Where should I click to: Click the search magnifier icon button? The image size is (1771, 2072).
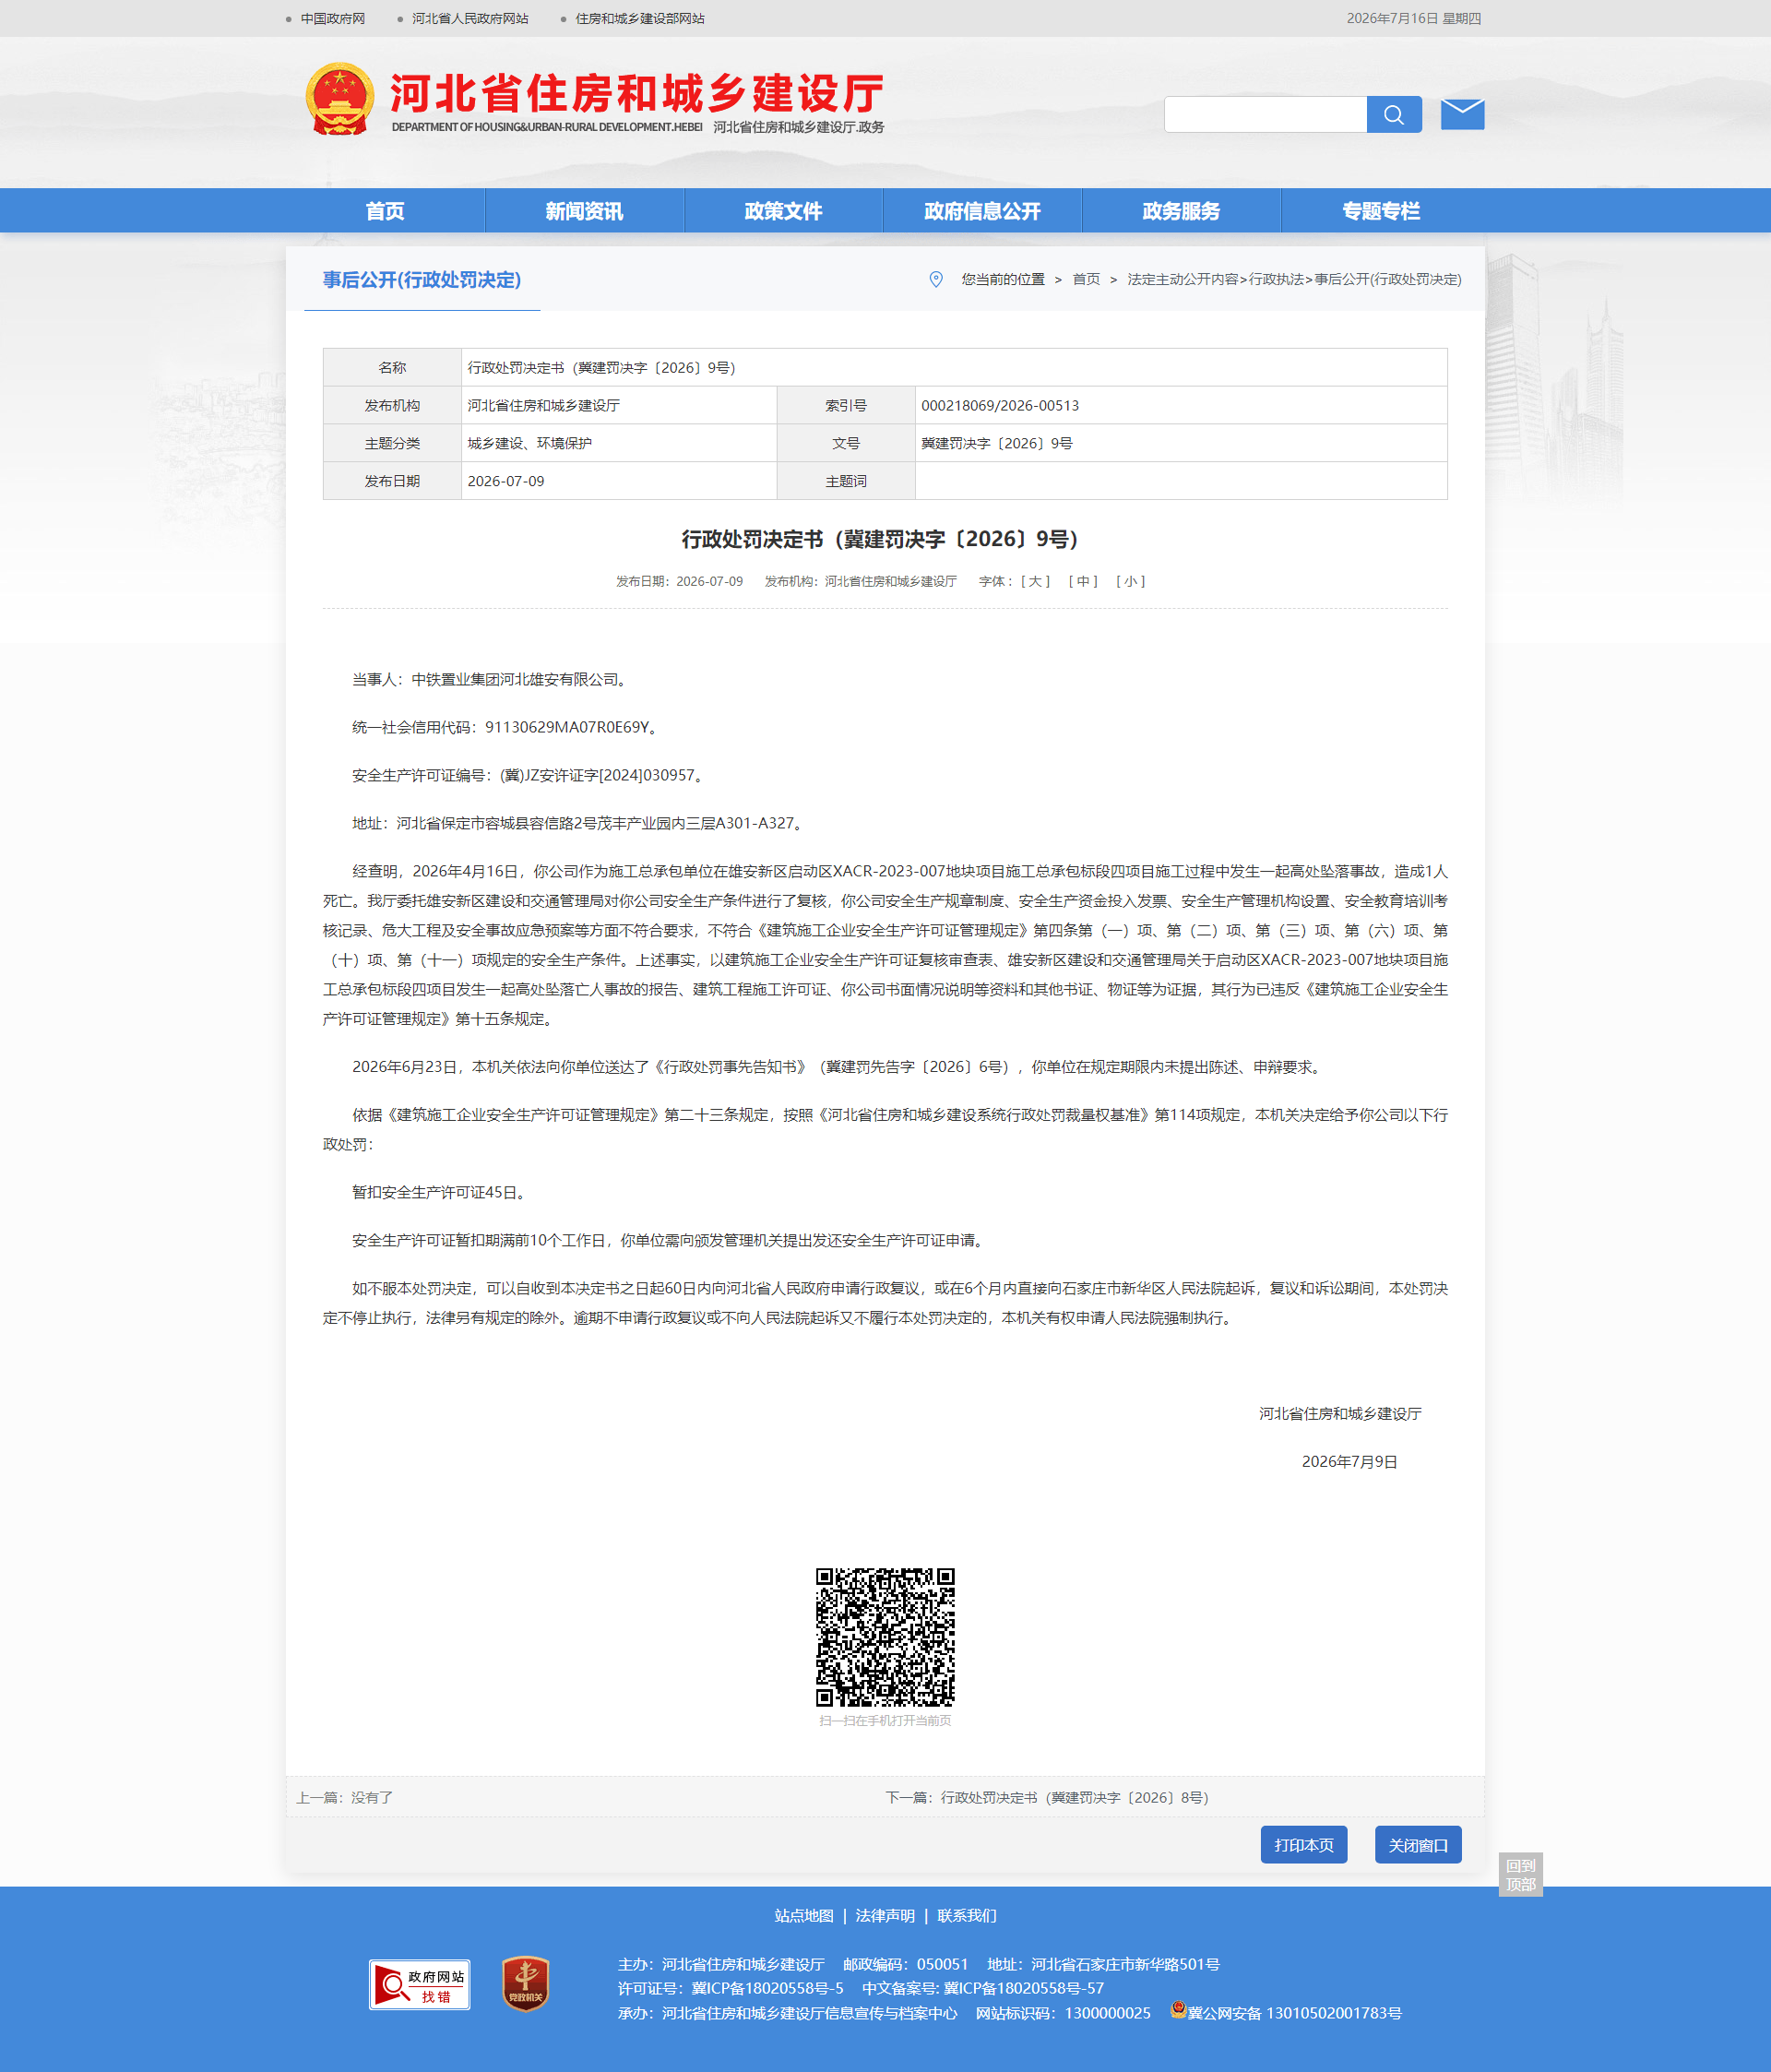pyautogui.click(x=1393, y=114)
